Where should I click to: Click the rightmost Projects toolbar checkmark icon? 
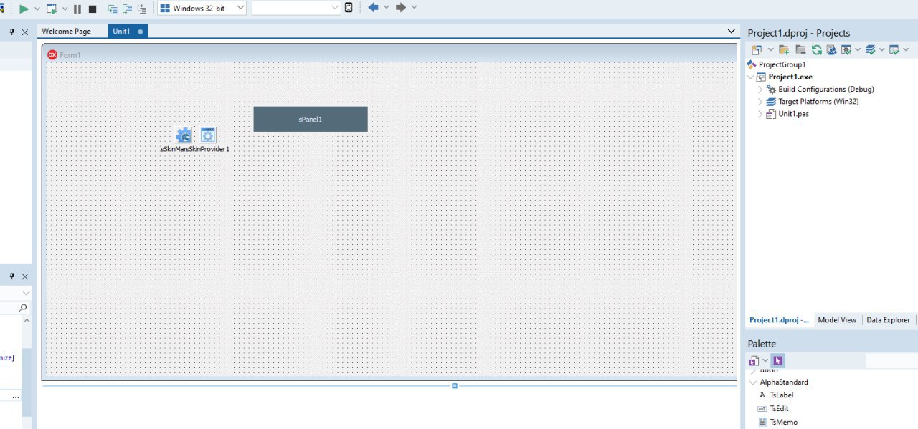coord(894,49)
